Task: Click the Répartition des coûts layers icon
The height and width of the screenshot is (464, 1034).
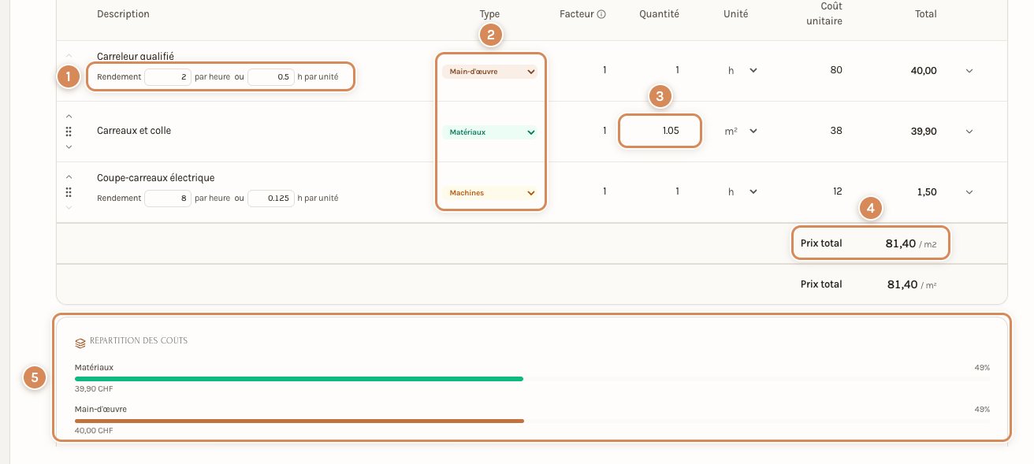Action: pyautogui.click(x=80, y=343)
